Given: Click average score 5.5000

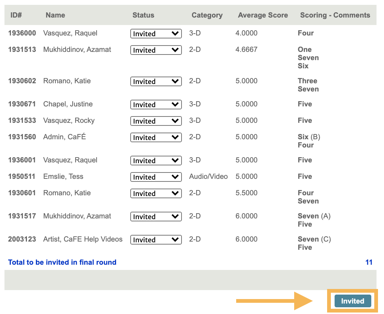Looking at the screenshot, I should point(246,193).
